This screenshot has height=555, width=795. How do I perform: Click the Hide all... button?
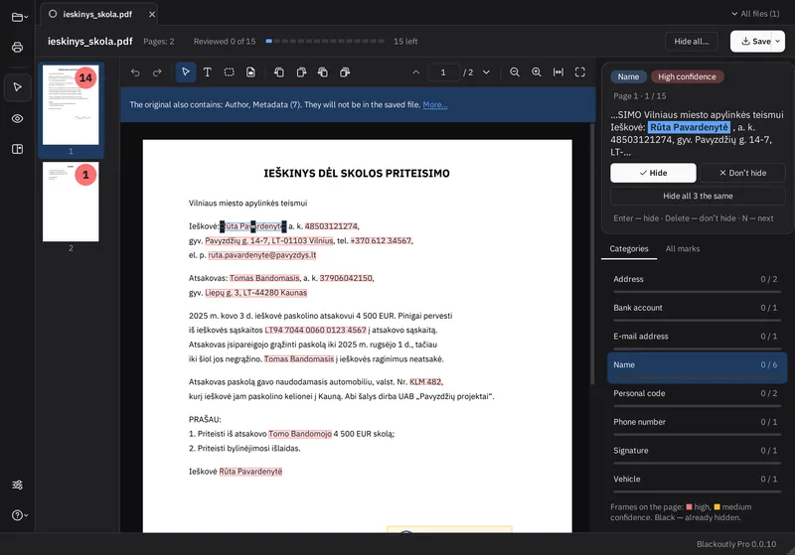[x=691, y=42]
